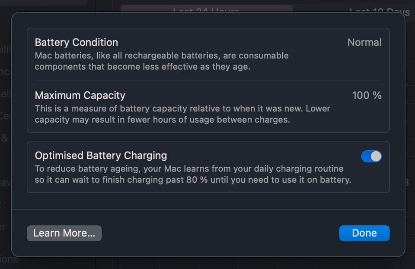Click the Battery Condition heading
This screenshot has width=415, height=269.
tap(76, 42)
